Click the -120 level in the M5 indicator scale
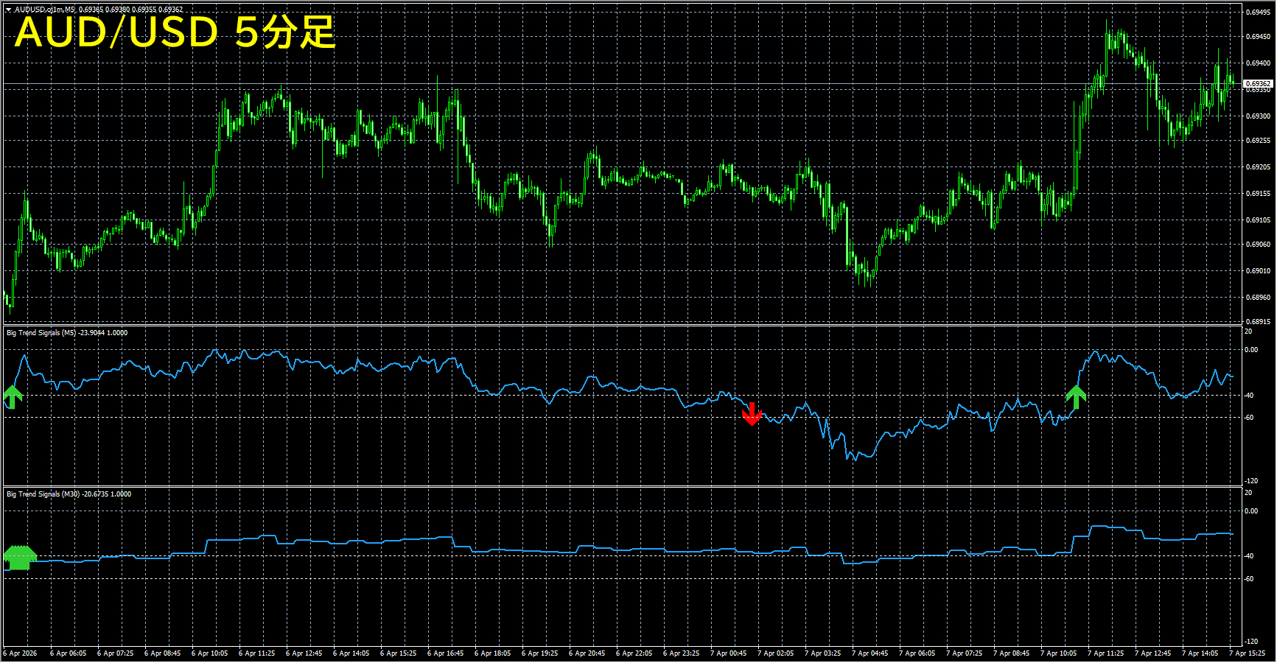 coord(1250,481)
